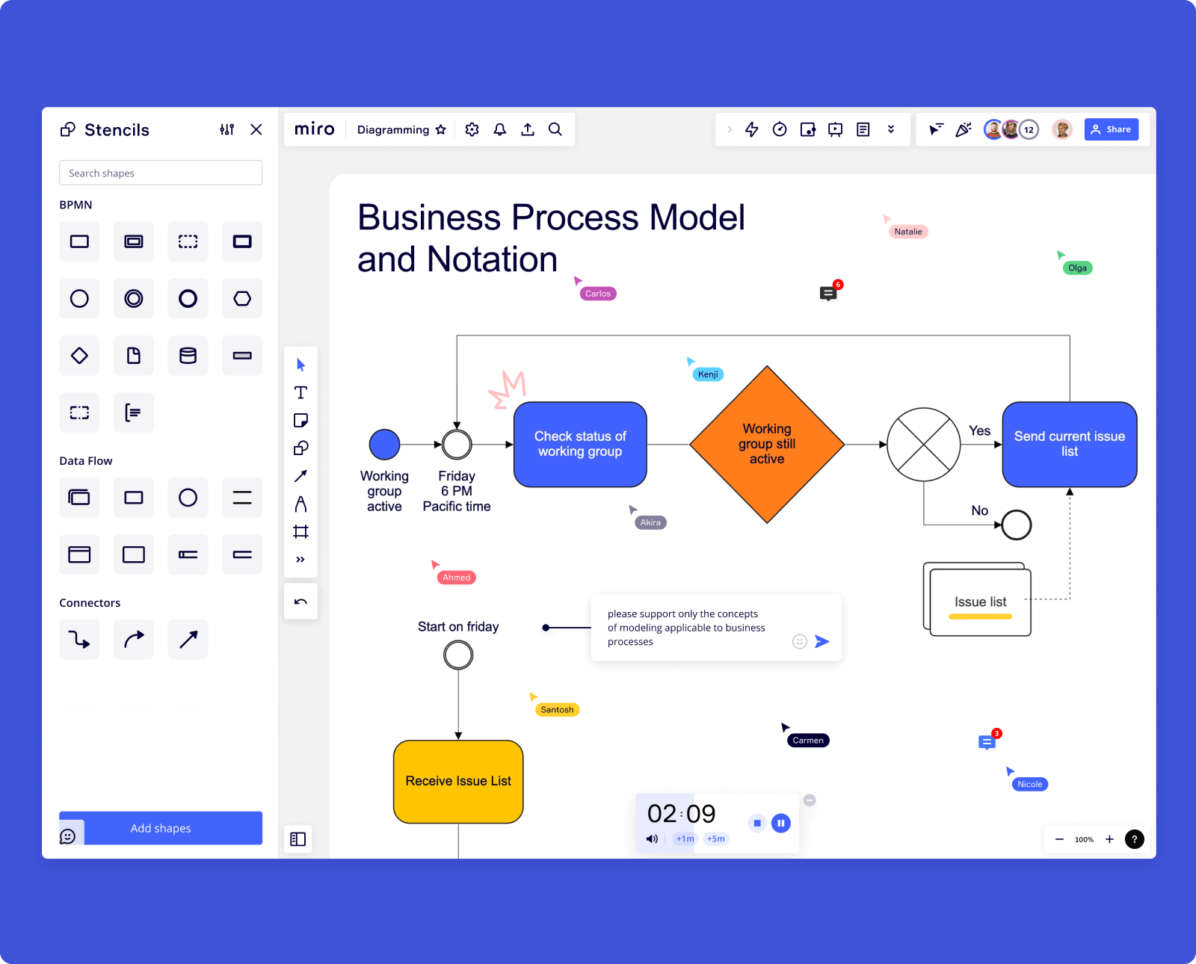
Task: Select the Pen tool
Action: pos(300,503)
